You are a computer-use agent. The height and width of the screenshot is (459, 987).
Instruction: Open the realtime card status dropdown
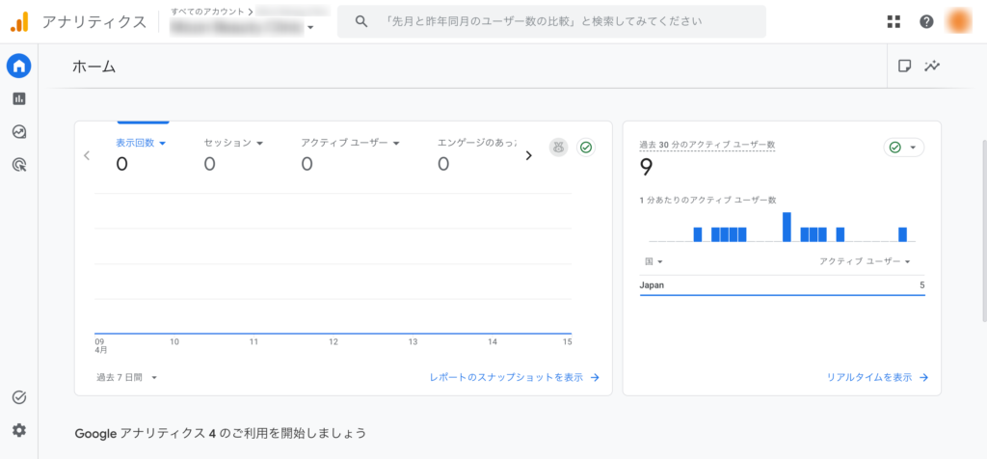(x=903, y=148)
